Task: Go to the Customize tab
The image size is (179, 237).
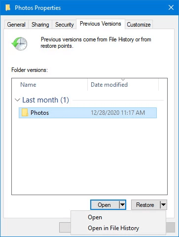Action: pos(139,25)
